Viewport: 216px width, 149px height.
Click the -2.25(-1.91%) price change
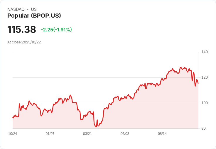[56, 30]
